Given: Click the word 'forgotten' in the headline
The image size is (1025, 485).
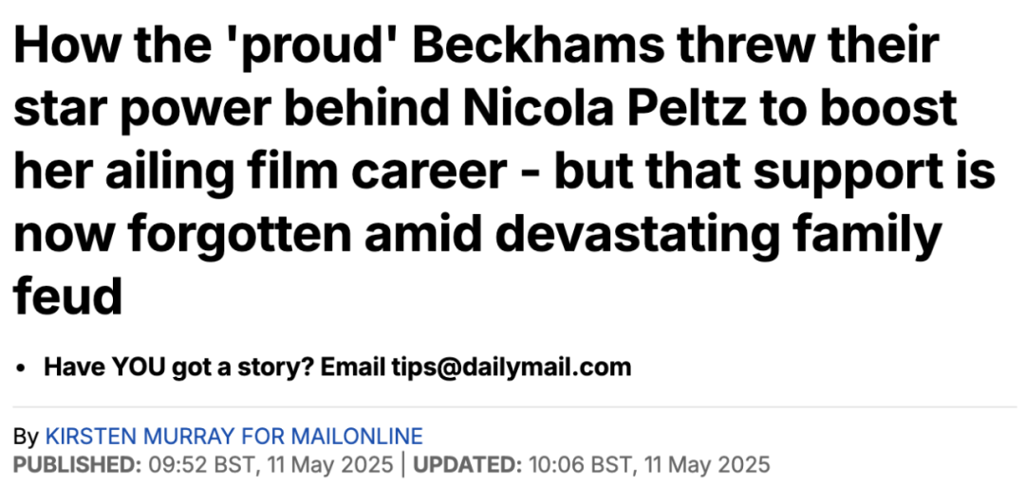Looking at the screenshot, I should (239, 234).
